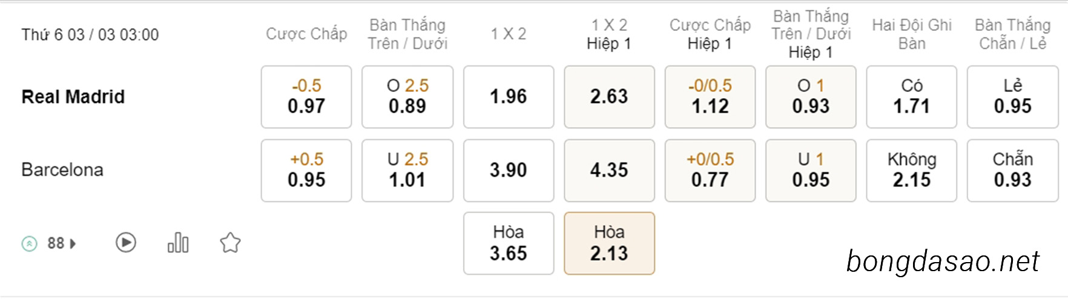Viewport: 1068px width, 299px height.
Task: Choose Over 2.5 goals at 0.89
Action: (x=407, y=97)
